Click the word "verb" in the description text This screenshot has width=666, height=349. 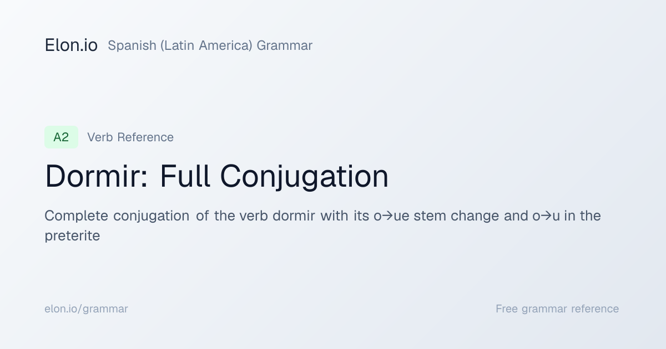254,215
